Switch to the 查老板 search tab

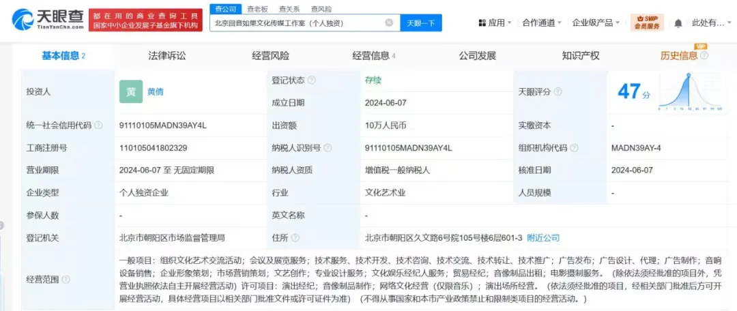click(x=257, y=8)
